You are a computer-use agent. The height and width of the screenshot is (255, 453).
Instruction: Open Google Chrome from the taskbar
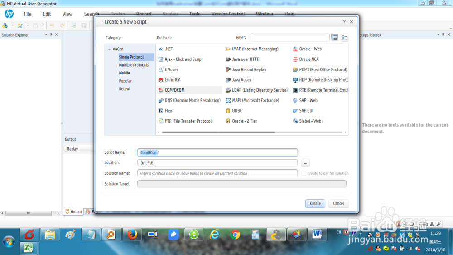tap(235, 235)
